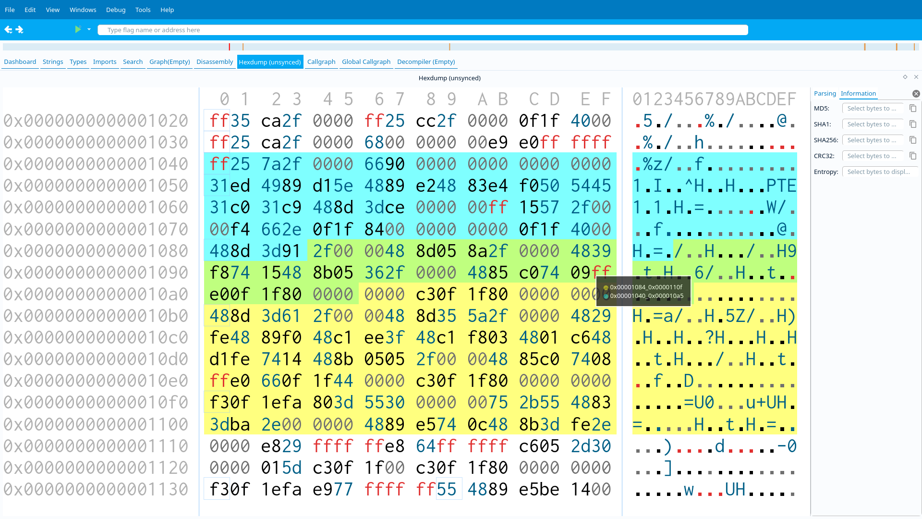The image size is (922, 519).
Task: Open the Global Callgraph tab
Action: (x=366, y=62)
